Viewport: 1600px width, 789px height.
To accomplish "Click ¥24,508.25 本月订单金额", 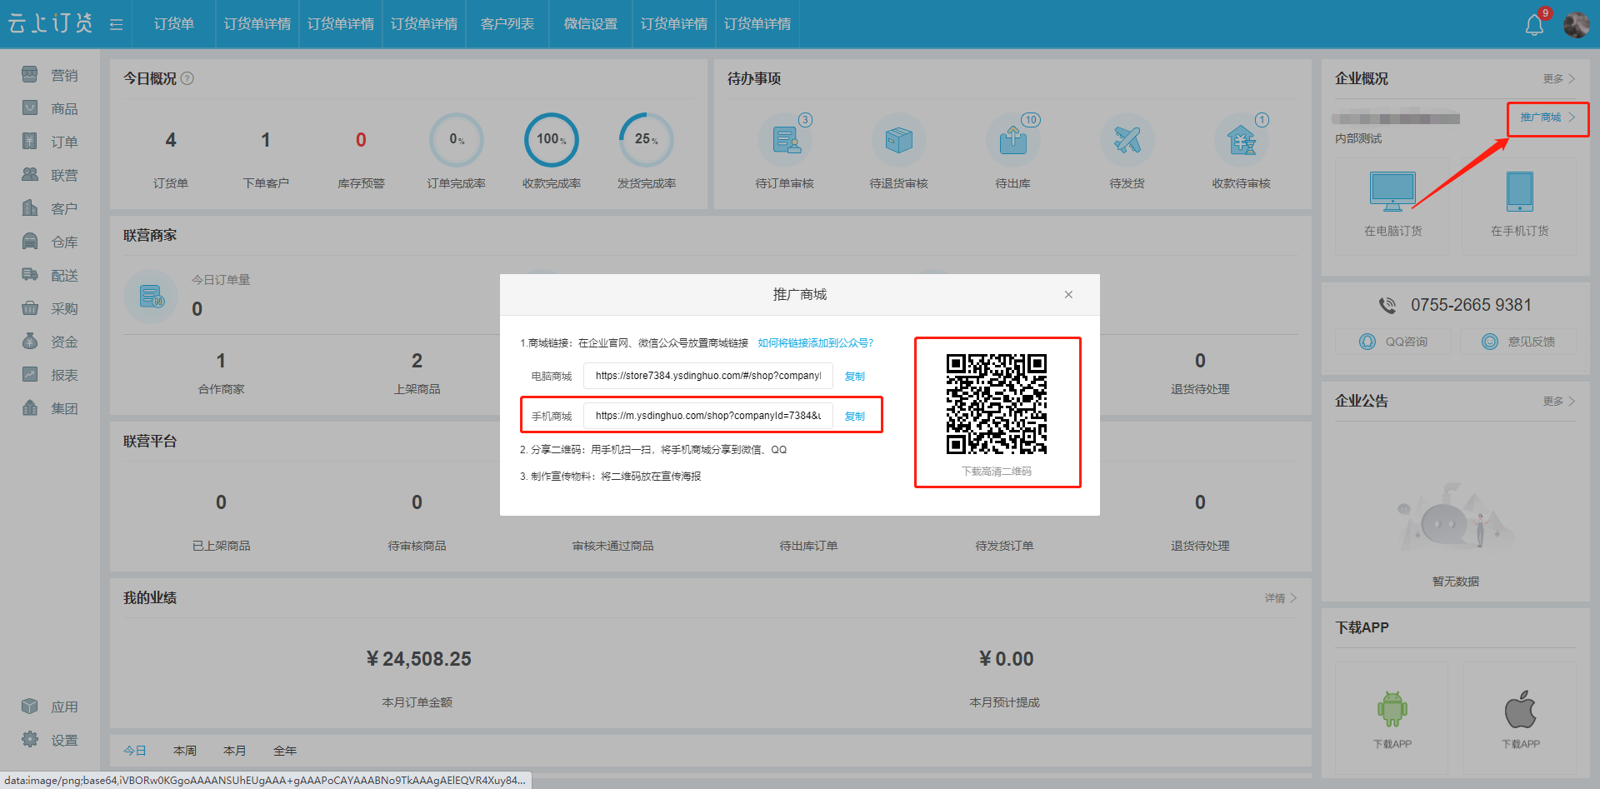I will 418,659.
